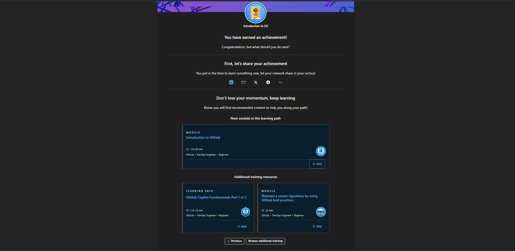Add GitHub Copilot Fundamentals to collection
515x251 pixels.
click(242, 226)
